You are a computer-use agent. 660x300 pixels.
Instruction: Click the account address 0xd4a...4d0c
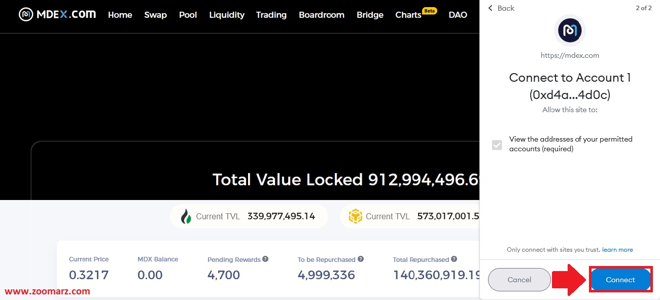click(x=570, y=95)
